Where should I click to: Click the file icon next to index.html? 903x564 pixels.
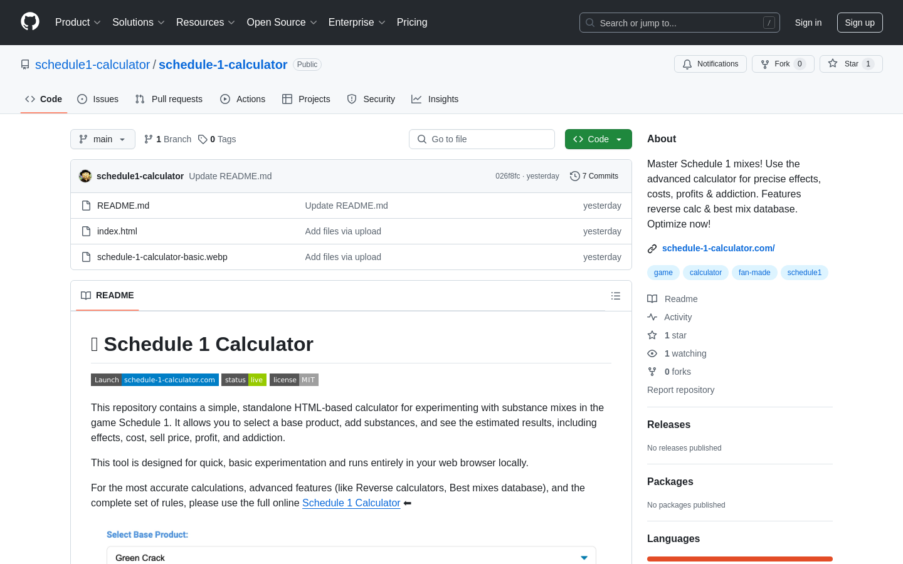click(x=87, y=231)
